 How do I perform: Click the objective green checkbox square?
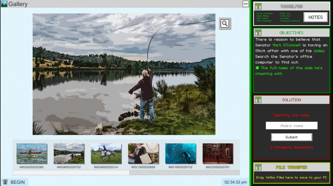[x=257, y=68]
